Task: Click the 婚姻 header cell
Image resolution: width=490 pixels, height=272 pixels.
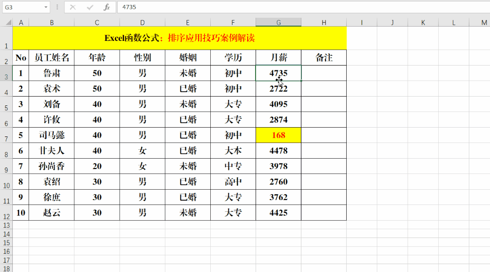Action: 188,58
